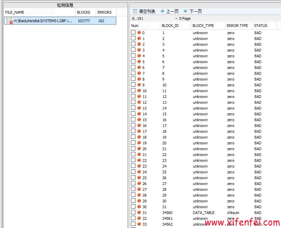281x228 pixels.
Task: Check the checkbox for row Num 0
Action: (x=133, y=32)
